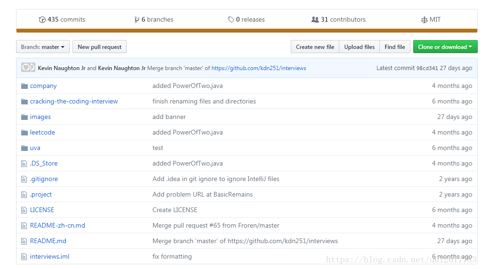Viewport: 482px width, 269px height.
Task: Open the cracking-the-coding-interview folder
Action: click(74, 101)
